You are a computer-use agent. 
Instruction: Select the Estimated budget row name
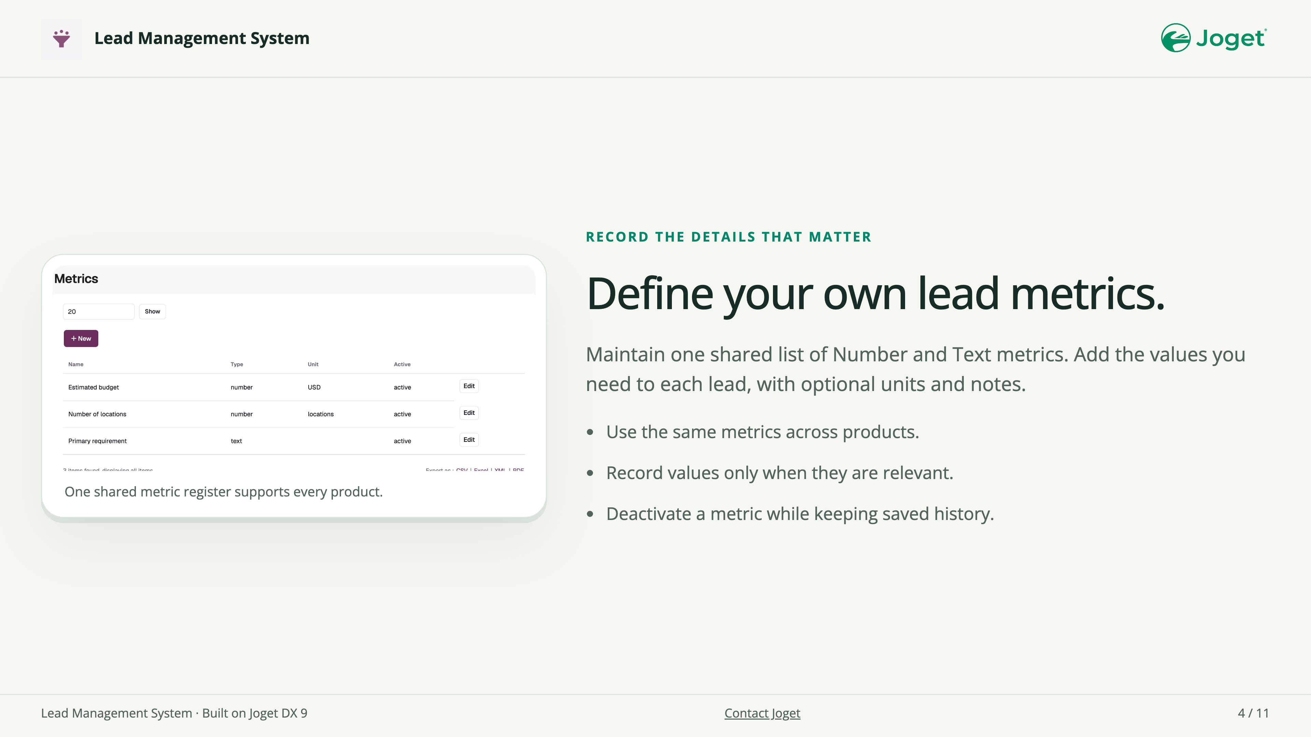point(94,387)
